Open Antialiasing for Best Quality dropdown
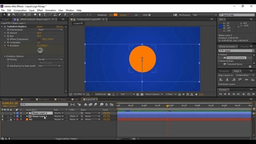This screenshot has width=256, height=144. pos(49,66)
